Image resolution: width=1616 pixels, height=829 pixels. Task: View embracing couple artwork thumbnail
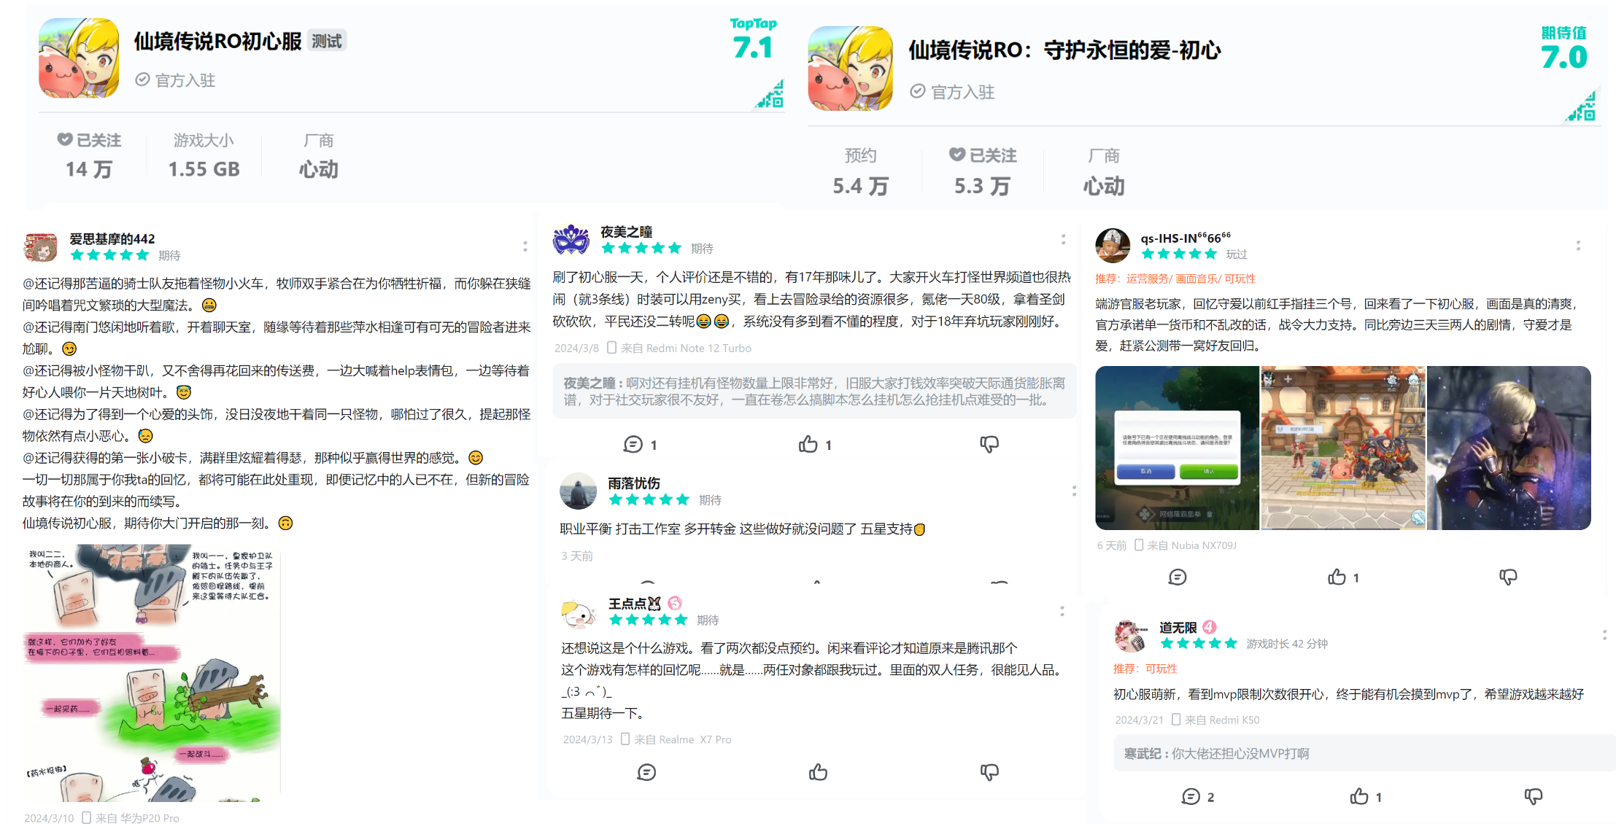pyautogui.click(x=1509, y=448)
